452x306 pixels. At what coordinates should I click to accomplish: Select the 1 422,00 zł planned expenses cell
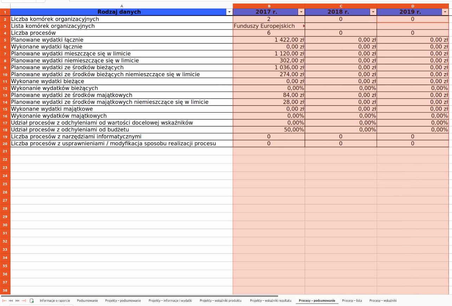pos(269,40)
